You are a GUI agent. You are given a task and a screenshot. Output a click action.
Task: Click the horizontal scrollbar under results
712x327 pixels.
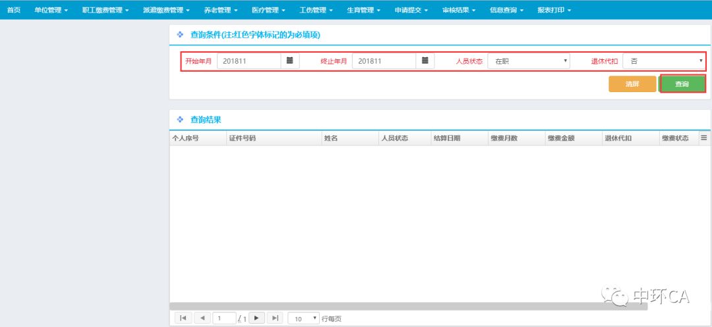tap(409, 306)
